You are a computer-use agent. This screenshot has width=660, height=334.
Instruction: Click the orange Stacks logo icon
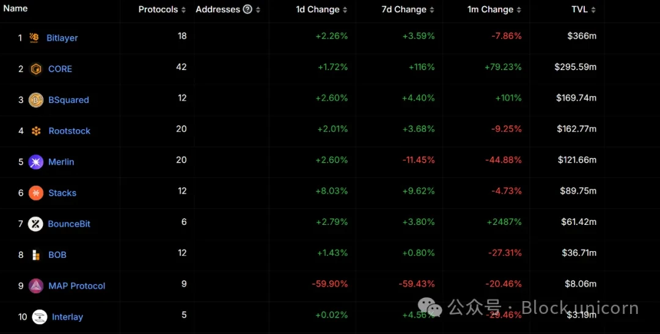coord(36,193)
